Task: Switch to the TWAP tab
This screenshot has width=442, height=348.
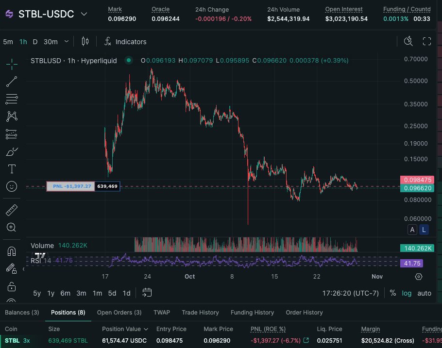Action: 162,312
